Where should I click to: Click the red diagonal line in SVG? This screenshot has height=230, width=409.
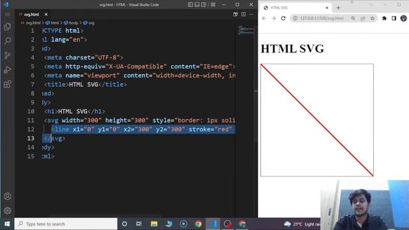click(x=317, y=120)
